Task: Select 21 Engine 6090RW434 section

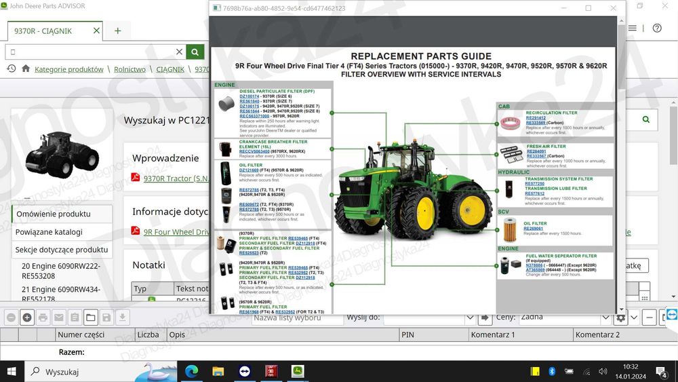Action: coord(62,293)
